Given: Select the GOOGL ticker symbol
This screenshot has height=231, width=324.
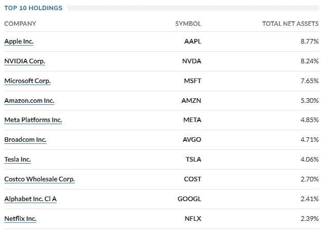Looking at the screenshot, I should [x=189, y=199].
